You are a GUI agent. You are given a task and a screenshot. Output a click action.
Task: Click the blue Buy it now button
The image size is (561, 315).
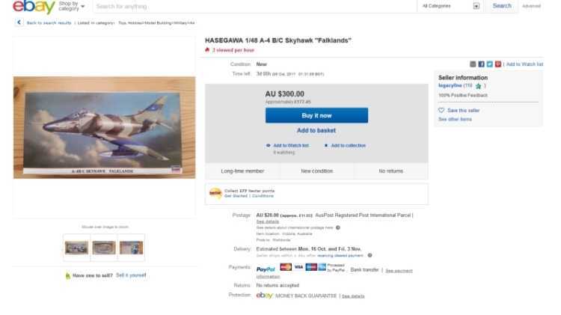pyautogui.click(x=316, y=116)
